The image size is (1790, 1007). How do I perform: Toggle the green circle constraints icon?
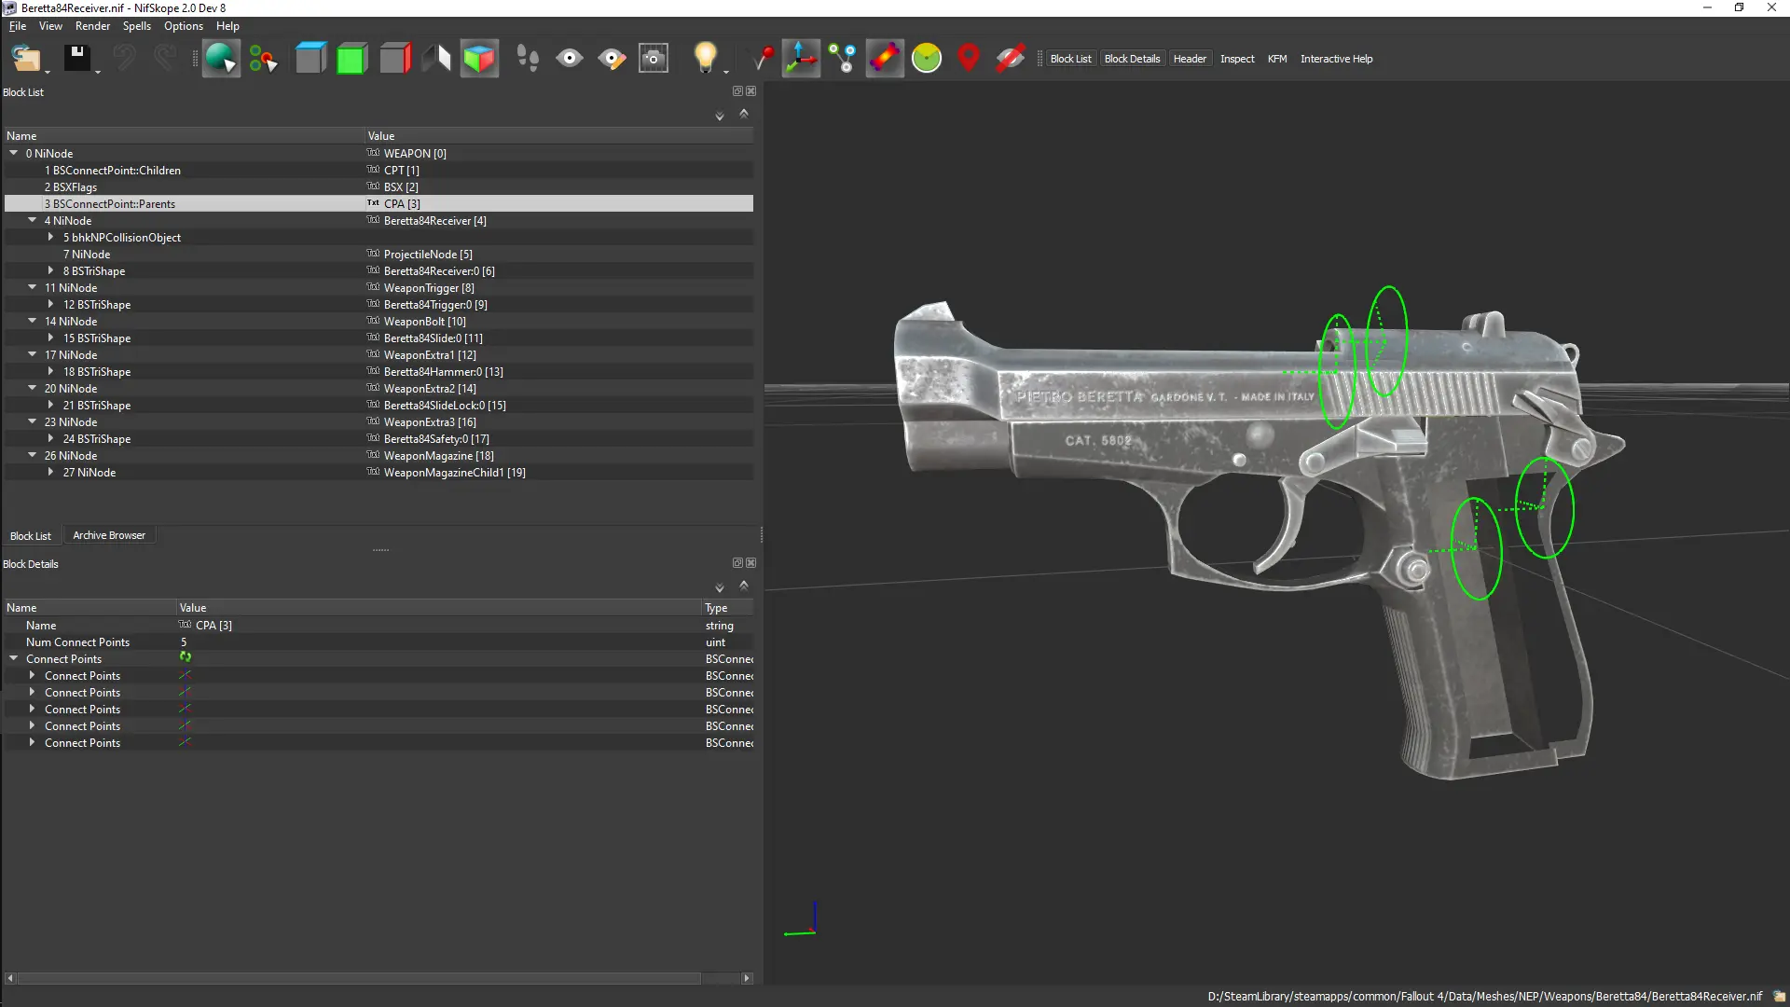tap(927, 58)
